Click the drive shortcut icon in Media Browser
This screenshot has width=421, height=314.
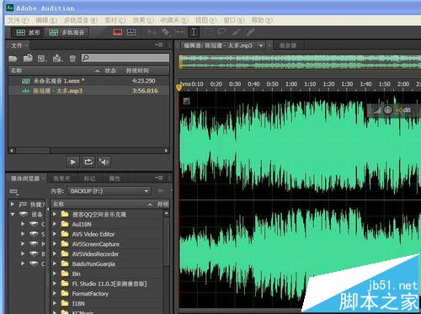(x=14, y=192)
